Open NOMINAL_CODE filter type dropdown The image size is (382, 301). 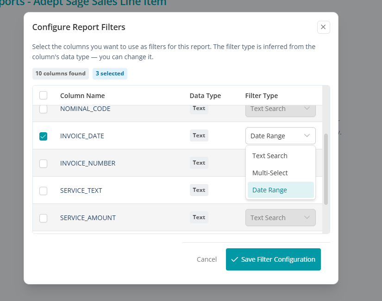pyautogui.click(x=281, y=111)
